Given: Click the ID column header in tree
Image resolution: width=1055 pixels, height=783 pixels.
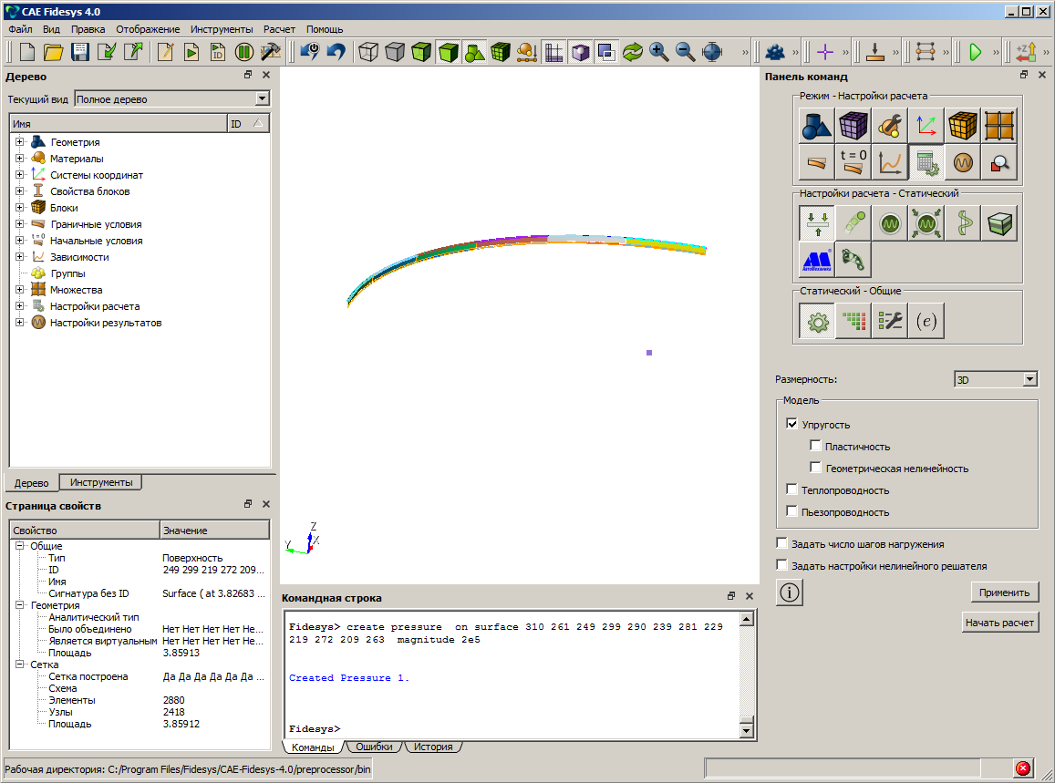Looking at the screenshot, I should [x=248, y=124].
